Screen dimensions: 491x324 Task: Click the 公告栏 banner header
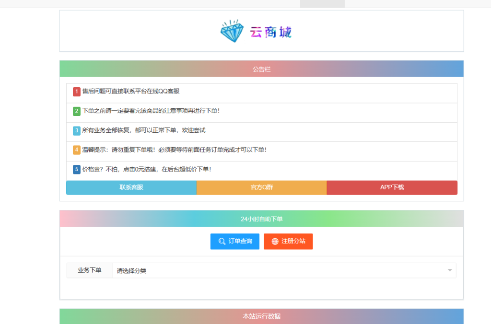(261, 69)
